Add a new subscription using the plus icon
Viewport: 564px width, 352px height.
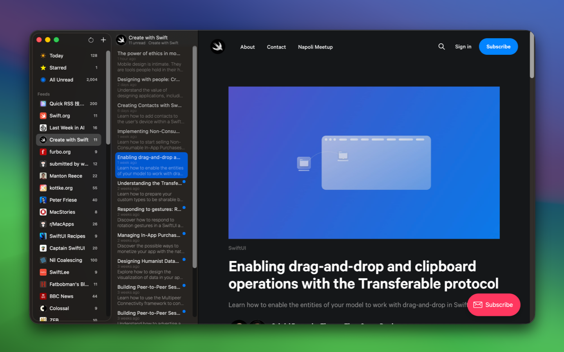pyautogui.click(x=103, y=40)
